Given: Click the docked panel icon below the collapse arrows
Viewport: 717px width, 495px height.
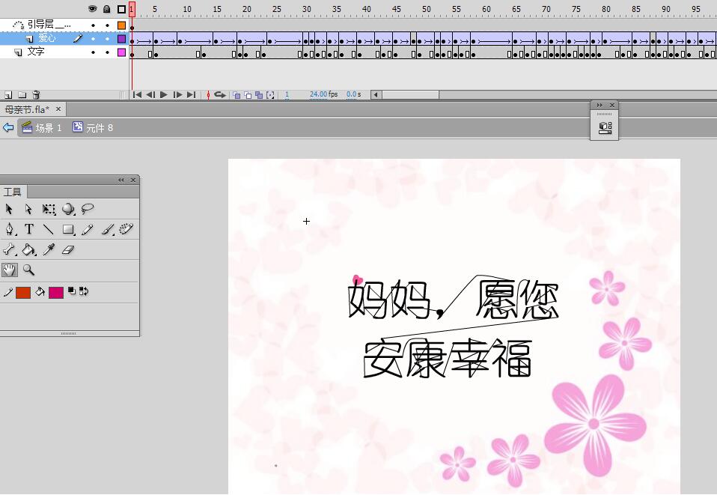Looking at the screenshot, I should click(x=605, y=127).
